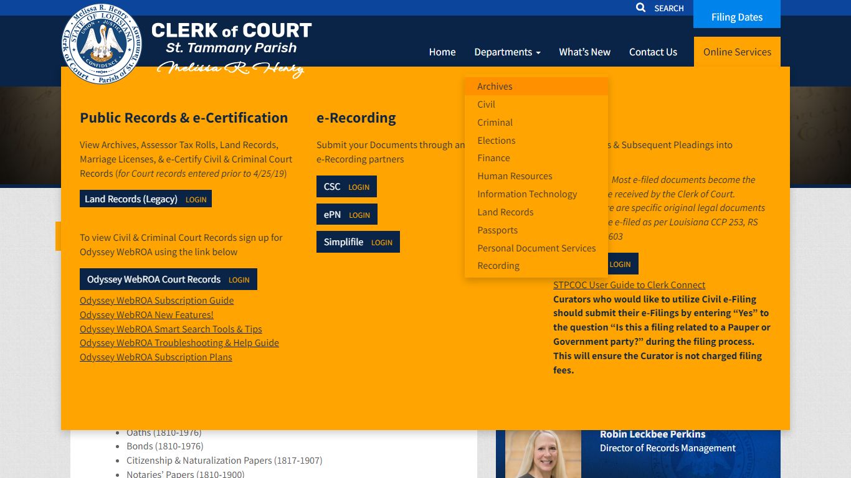Open Odyssey WebROA Subscription Plans link
The height and width of the screenshot is (478, 851).
[156, 357]
